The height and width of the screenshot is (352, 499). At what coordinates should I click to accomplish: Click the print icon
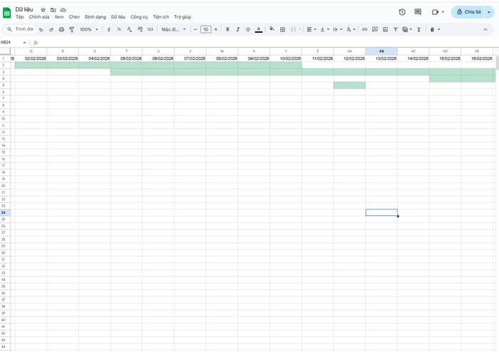pos(61,29)
